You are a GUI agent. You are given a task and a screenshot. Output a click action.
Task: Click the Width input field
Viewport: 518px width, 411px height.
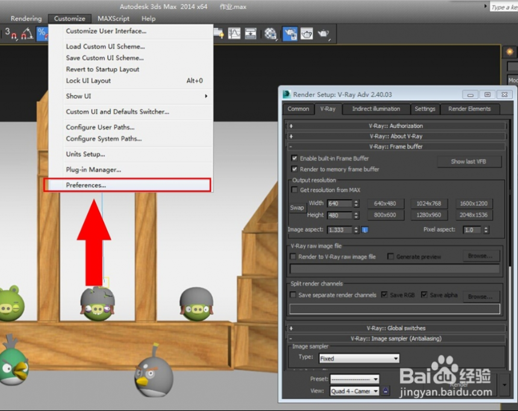[340, 203]
